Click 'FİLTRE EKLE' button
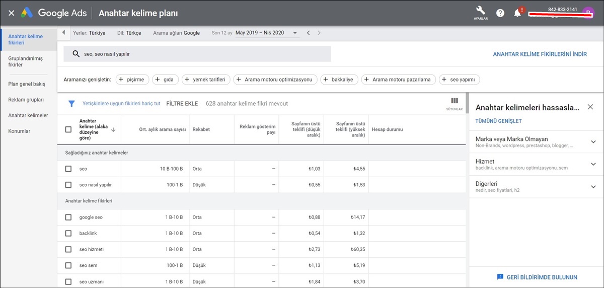 coord(182,103)
